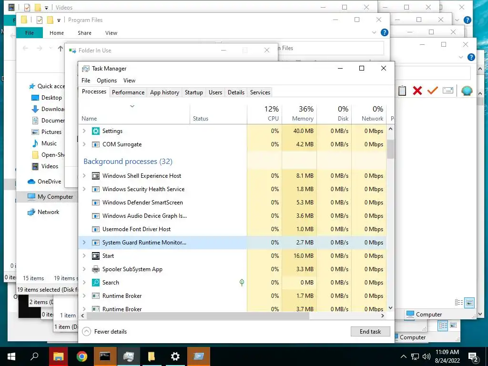Click the Program Files window help icon
488x366 pixels.
(385, 32)
